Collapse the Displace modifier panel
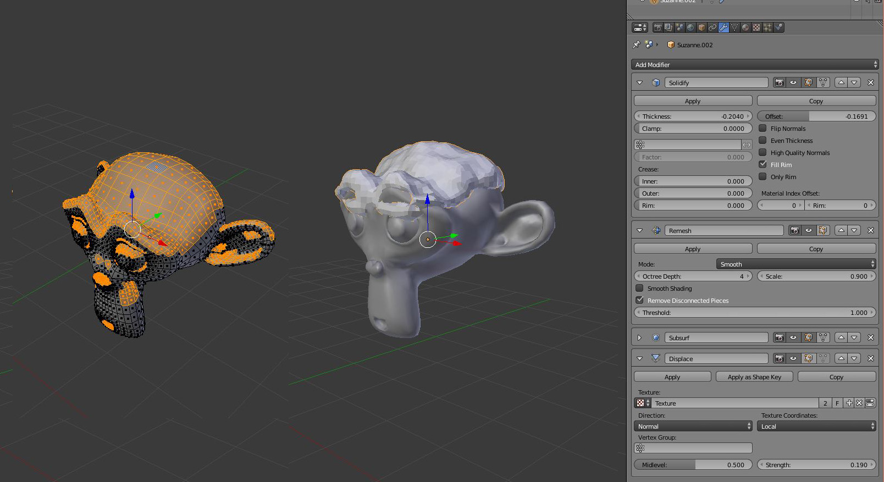The height and width of the screenshot is (482, 884). click(x=639, y=358)
